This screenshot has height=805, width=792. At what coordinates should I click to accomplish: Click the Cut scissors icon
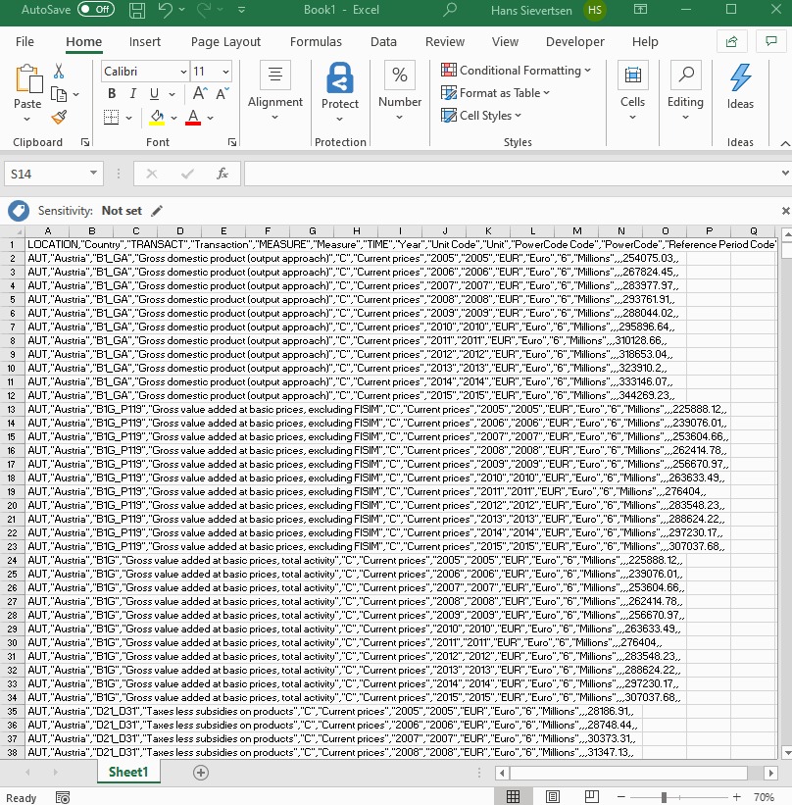coord(59,72)
